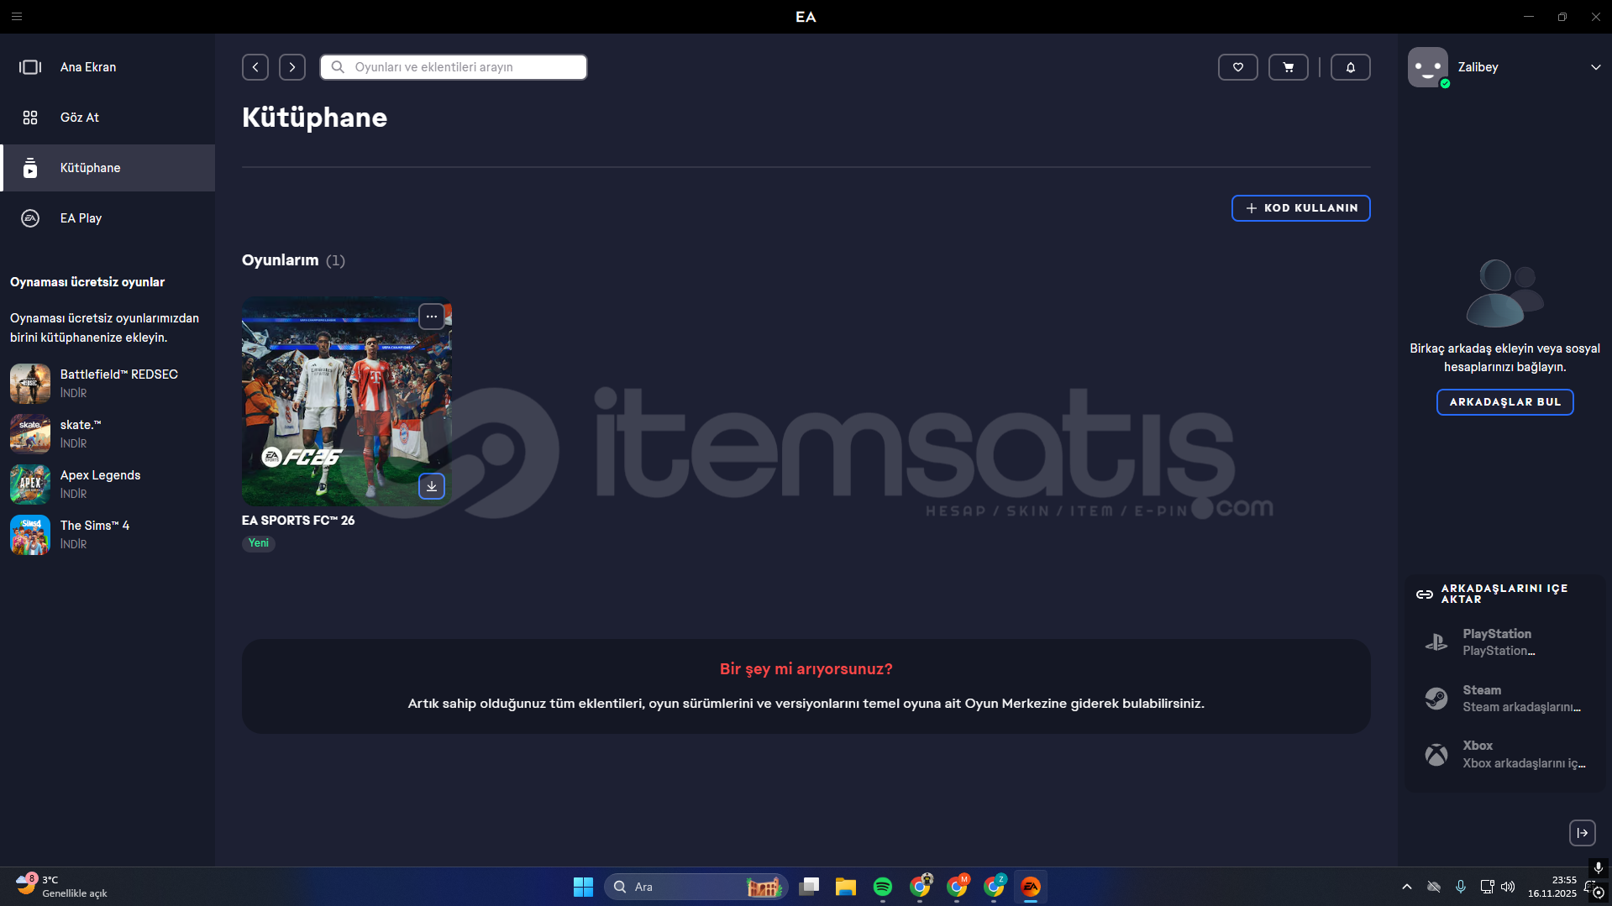Collapse the friends panel with arrow icon
Viewport: 1612px width, 906px height.
(x=1583, y=833)
